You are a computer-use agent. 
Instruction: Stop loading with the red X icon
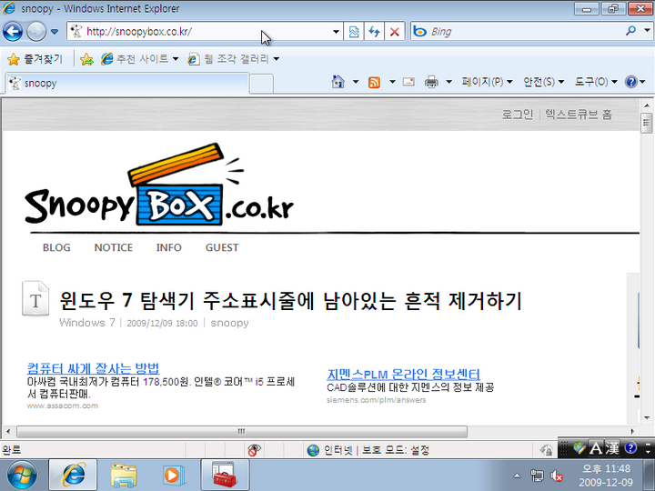click(394, 32)
